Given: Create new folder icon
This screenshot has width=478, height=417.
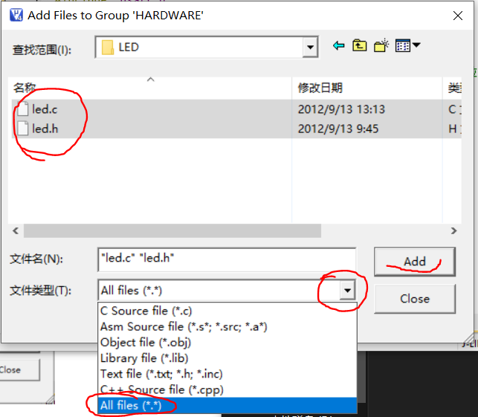Looking at the screenshot, I should (x=381, y=45).
